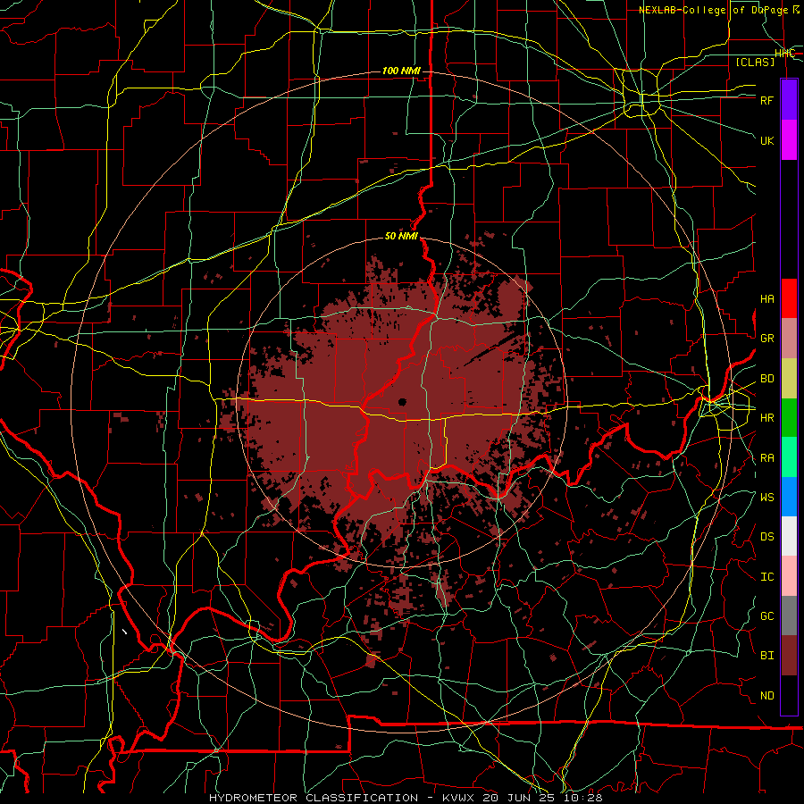Image resolution: width=804 pixels, height=804 pixels.
Task: Click the magenta UK legend color swatch
Action: pos(789,140)
